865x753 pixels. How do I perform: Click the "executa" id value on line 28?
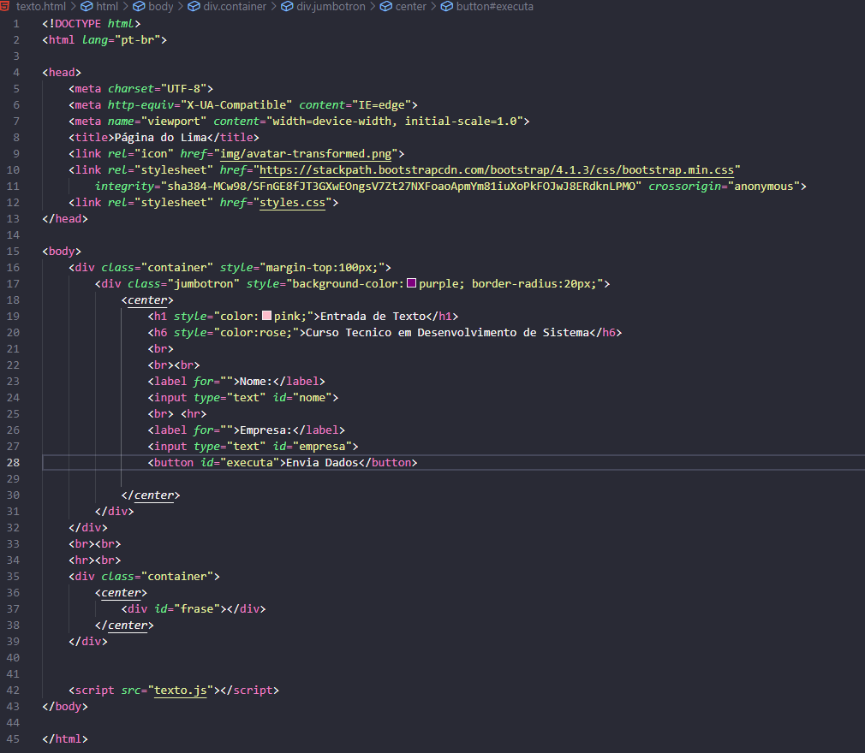249,462
